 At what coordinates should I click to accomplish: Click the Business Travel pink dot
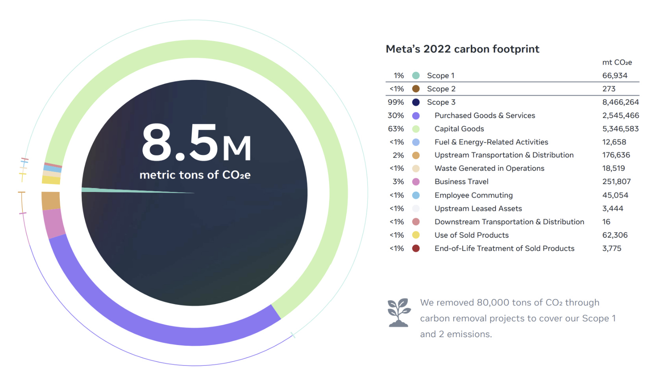416,182
